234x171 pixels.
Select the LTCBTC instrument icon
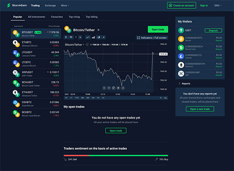[16, 64]
